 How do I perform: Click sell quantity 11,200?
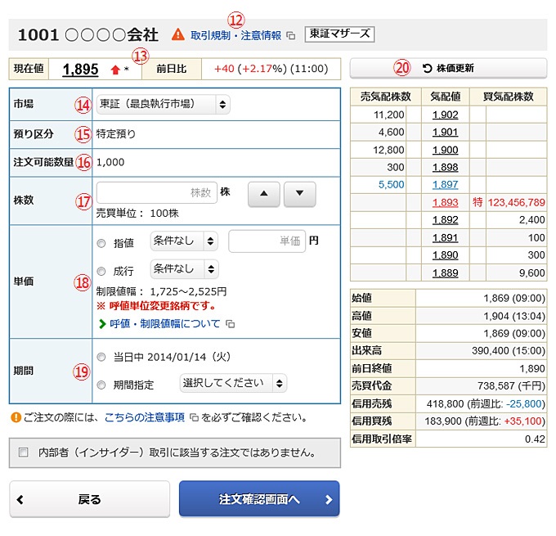pyautogui.click(x=389, y=115)
